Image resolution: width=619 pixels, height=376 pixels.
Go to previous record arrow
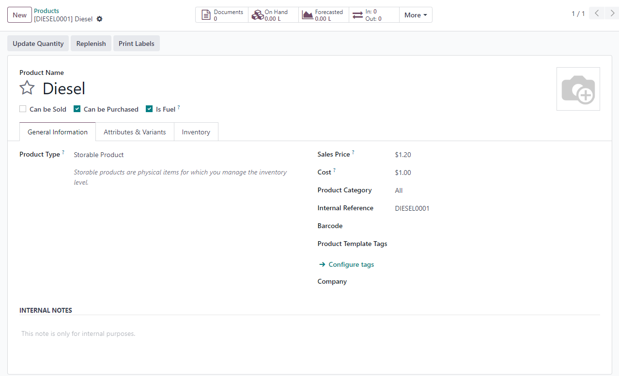coord(597,14)
